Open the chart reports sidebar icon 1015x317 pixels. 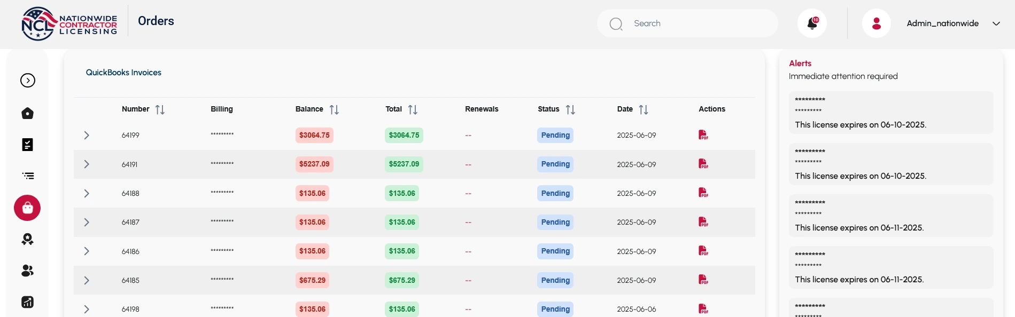[x=27, y=302]
